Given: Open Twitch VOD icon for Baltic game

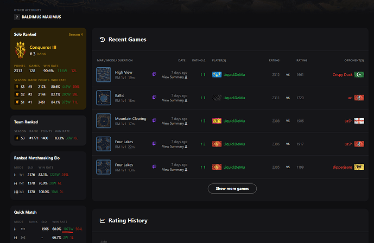Looking at the screenshot, I should click(x=154, y=98).
